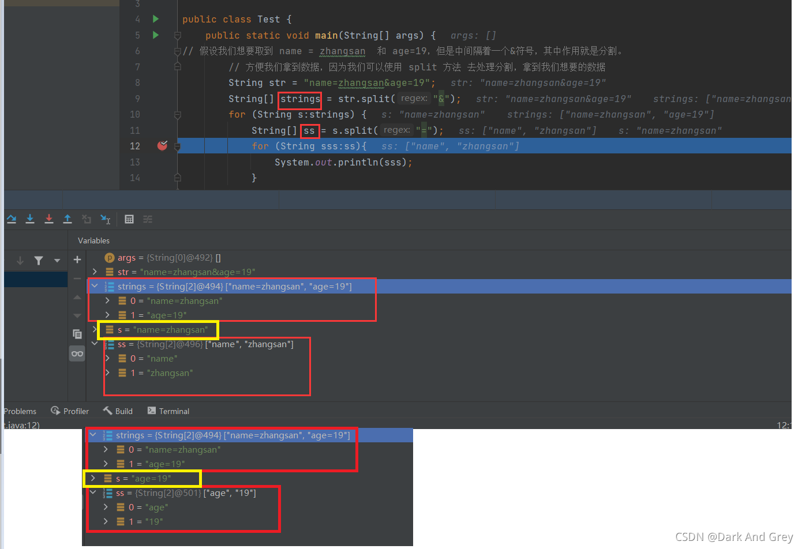Collapse the ss @496 array node
Viewport: 802px width, 549px height.
coord(95,344)
